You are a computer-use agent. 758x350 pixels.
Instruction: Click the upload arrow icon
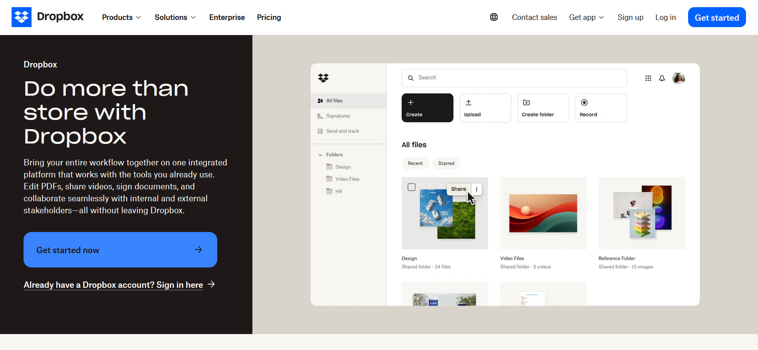(468, 102)
